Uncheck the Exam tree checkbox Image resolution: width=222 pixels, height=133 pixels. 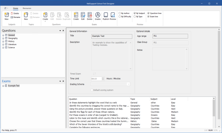coord(148,17)
